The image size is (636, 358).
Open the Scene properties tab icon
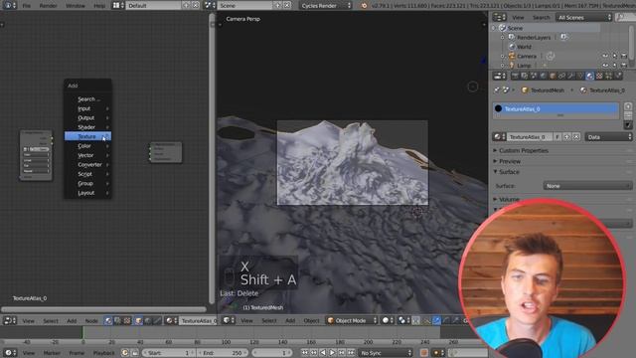click(534, 76)
